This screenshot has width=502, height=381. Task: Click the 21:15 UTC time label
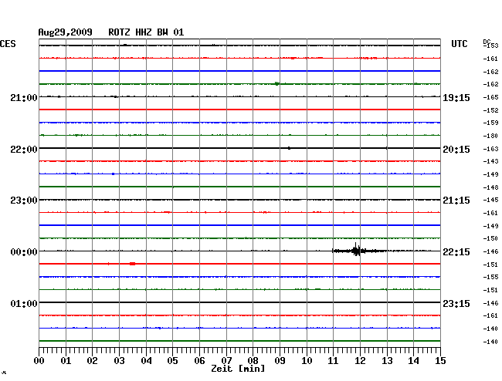tap(456, 201)
